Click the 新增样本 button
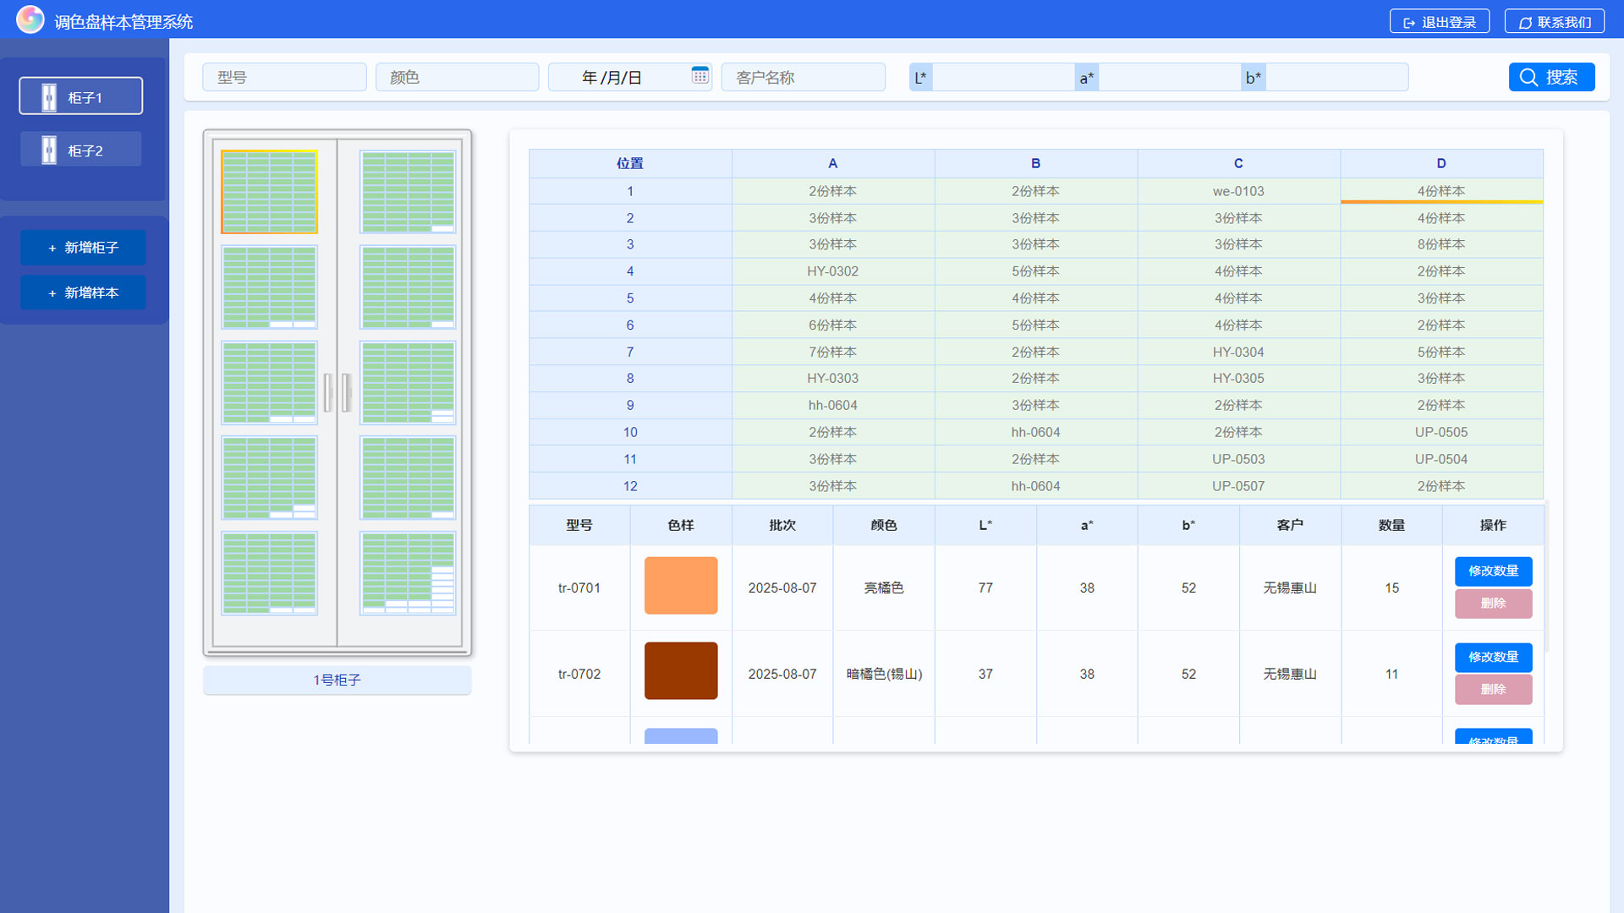The width and height of the screenshot is (1624, 913). click(x=83, y=292)
